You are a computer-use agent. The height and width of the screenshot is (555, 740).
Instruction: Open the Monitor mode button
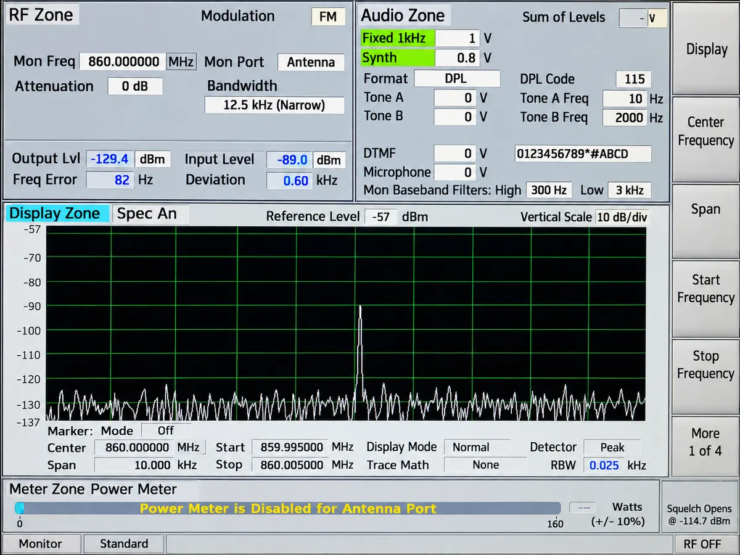[41, 544]
